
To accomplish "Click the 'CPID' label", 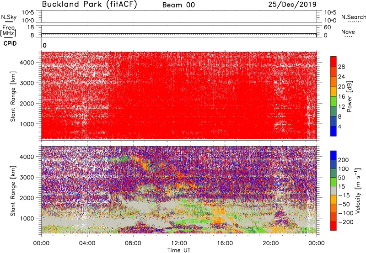I will 10,43.
